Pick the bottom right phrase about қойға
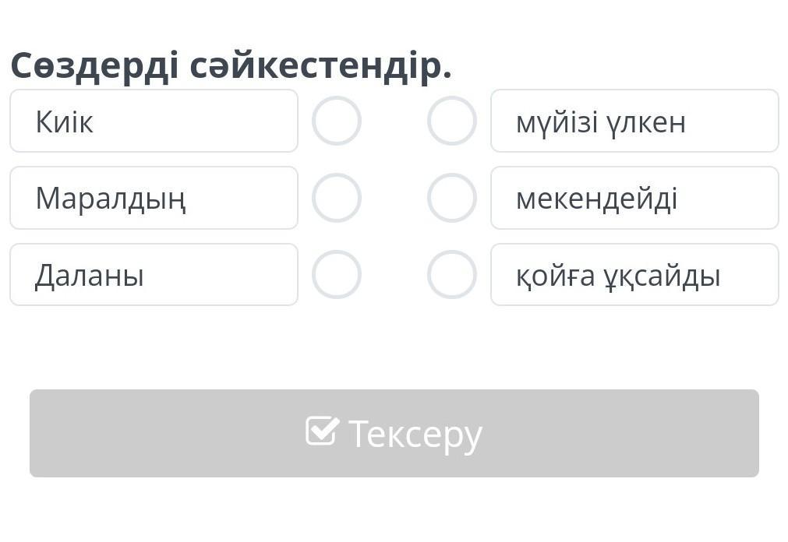Viewport: 788px width, 542px height. click(634, 274)
